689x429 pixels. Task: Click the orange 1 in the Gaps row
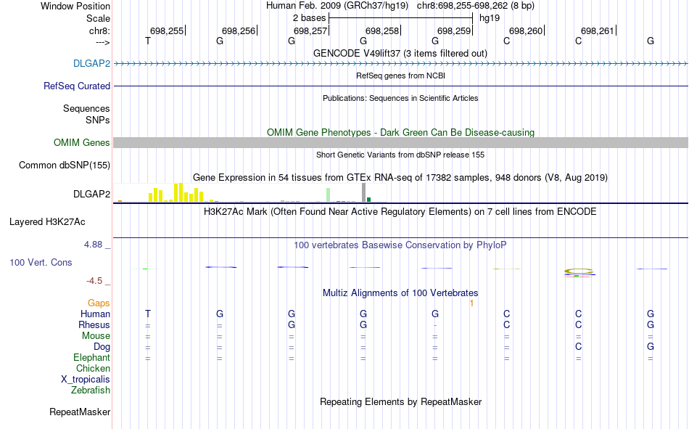(471, 303)
